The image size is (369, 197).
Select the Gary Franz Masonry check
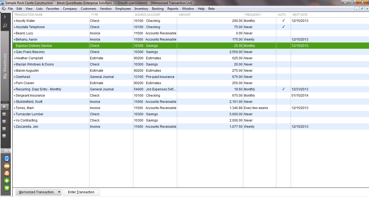(191, 52)
